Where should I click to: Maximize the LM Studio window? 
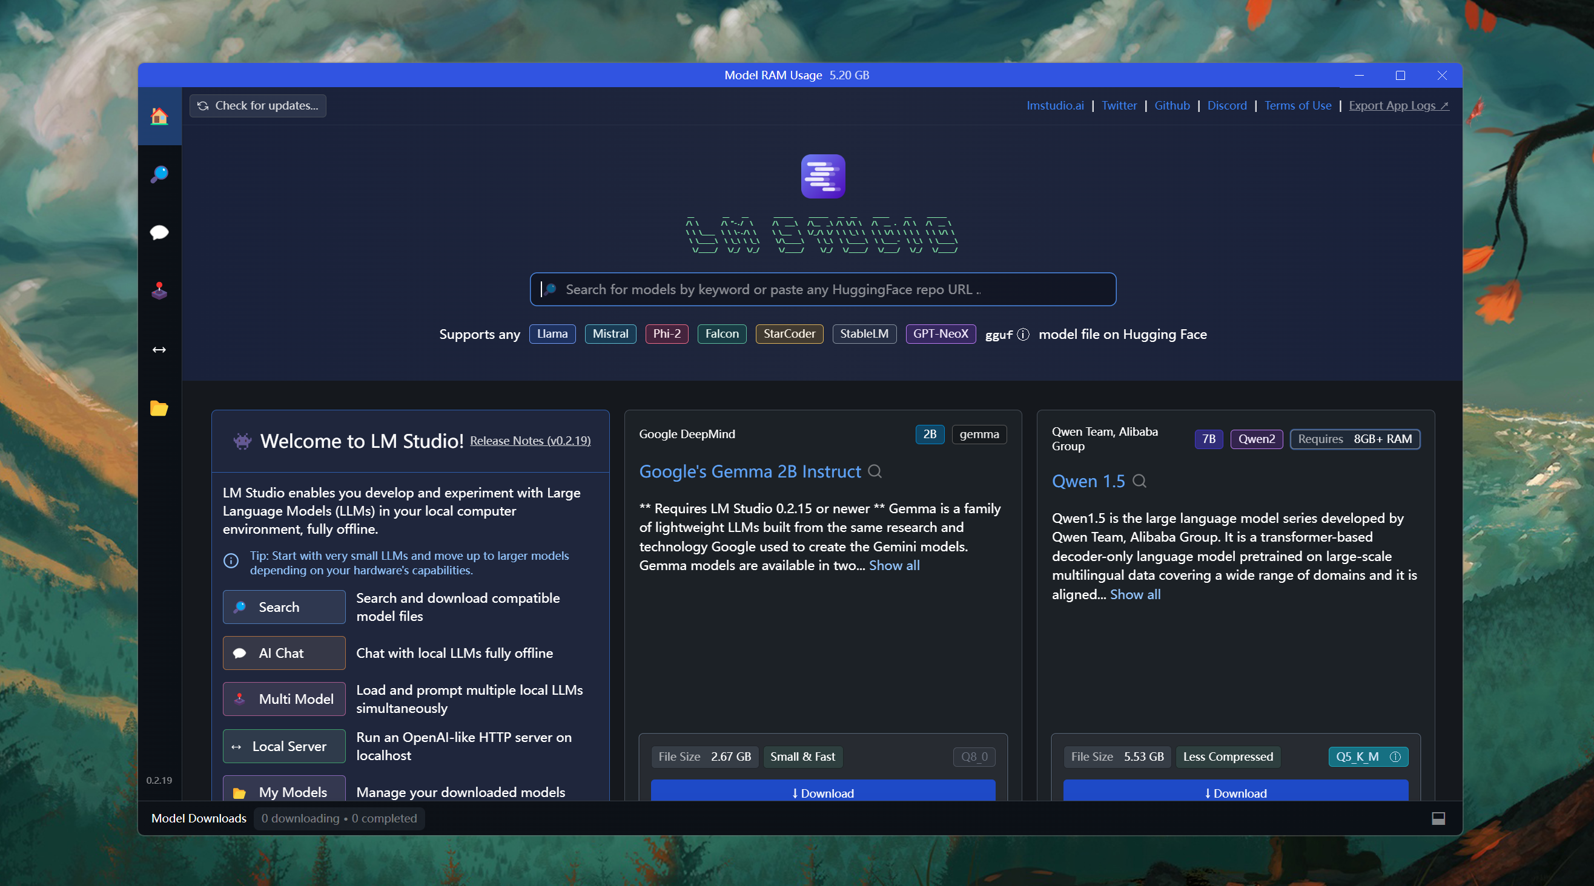tap(1400, 76)
